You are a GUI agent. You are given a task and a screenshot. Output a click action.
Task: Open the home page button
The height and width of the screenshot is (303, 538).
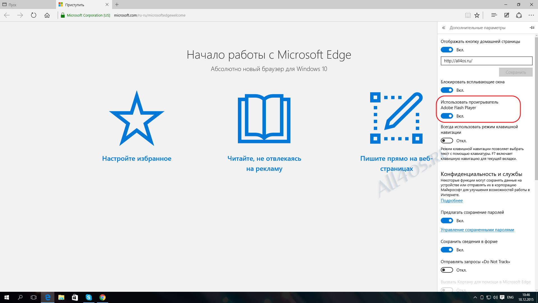[x=47, y=15]
